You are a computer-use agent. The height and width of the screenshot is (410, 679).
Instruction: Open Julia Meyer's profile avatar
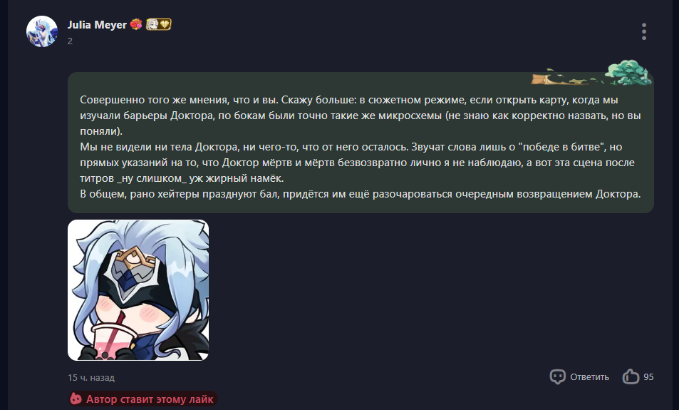click(x=42, y=31)
